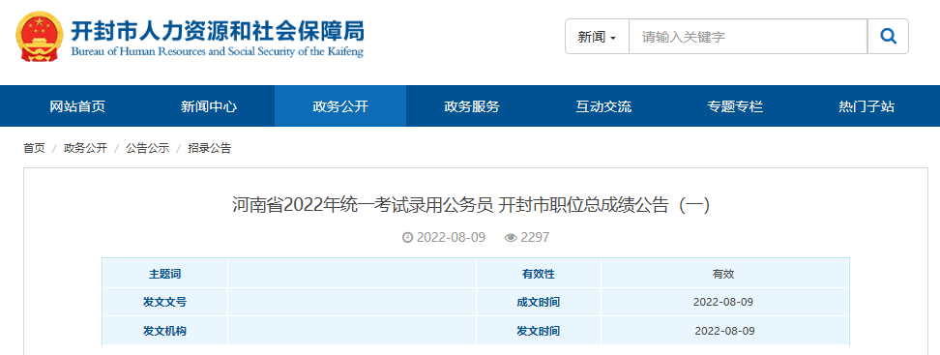Click the 主题词 table header cell
940x355 pixels.
tap(164, 274)
